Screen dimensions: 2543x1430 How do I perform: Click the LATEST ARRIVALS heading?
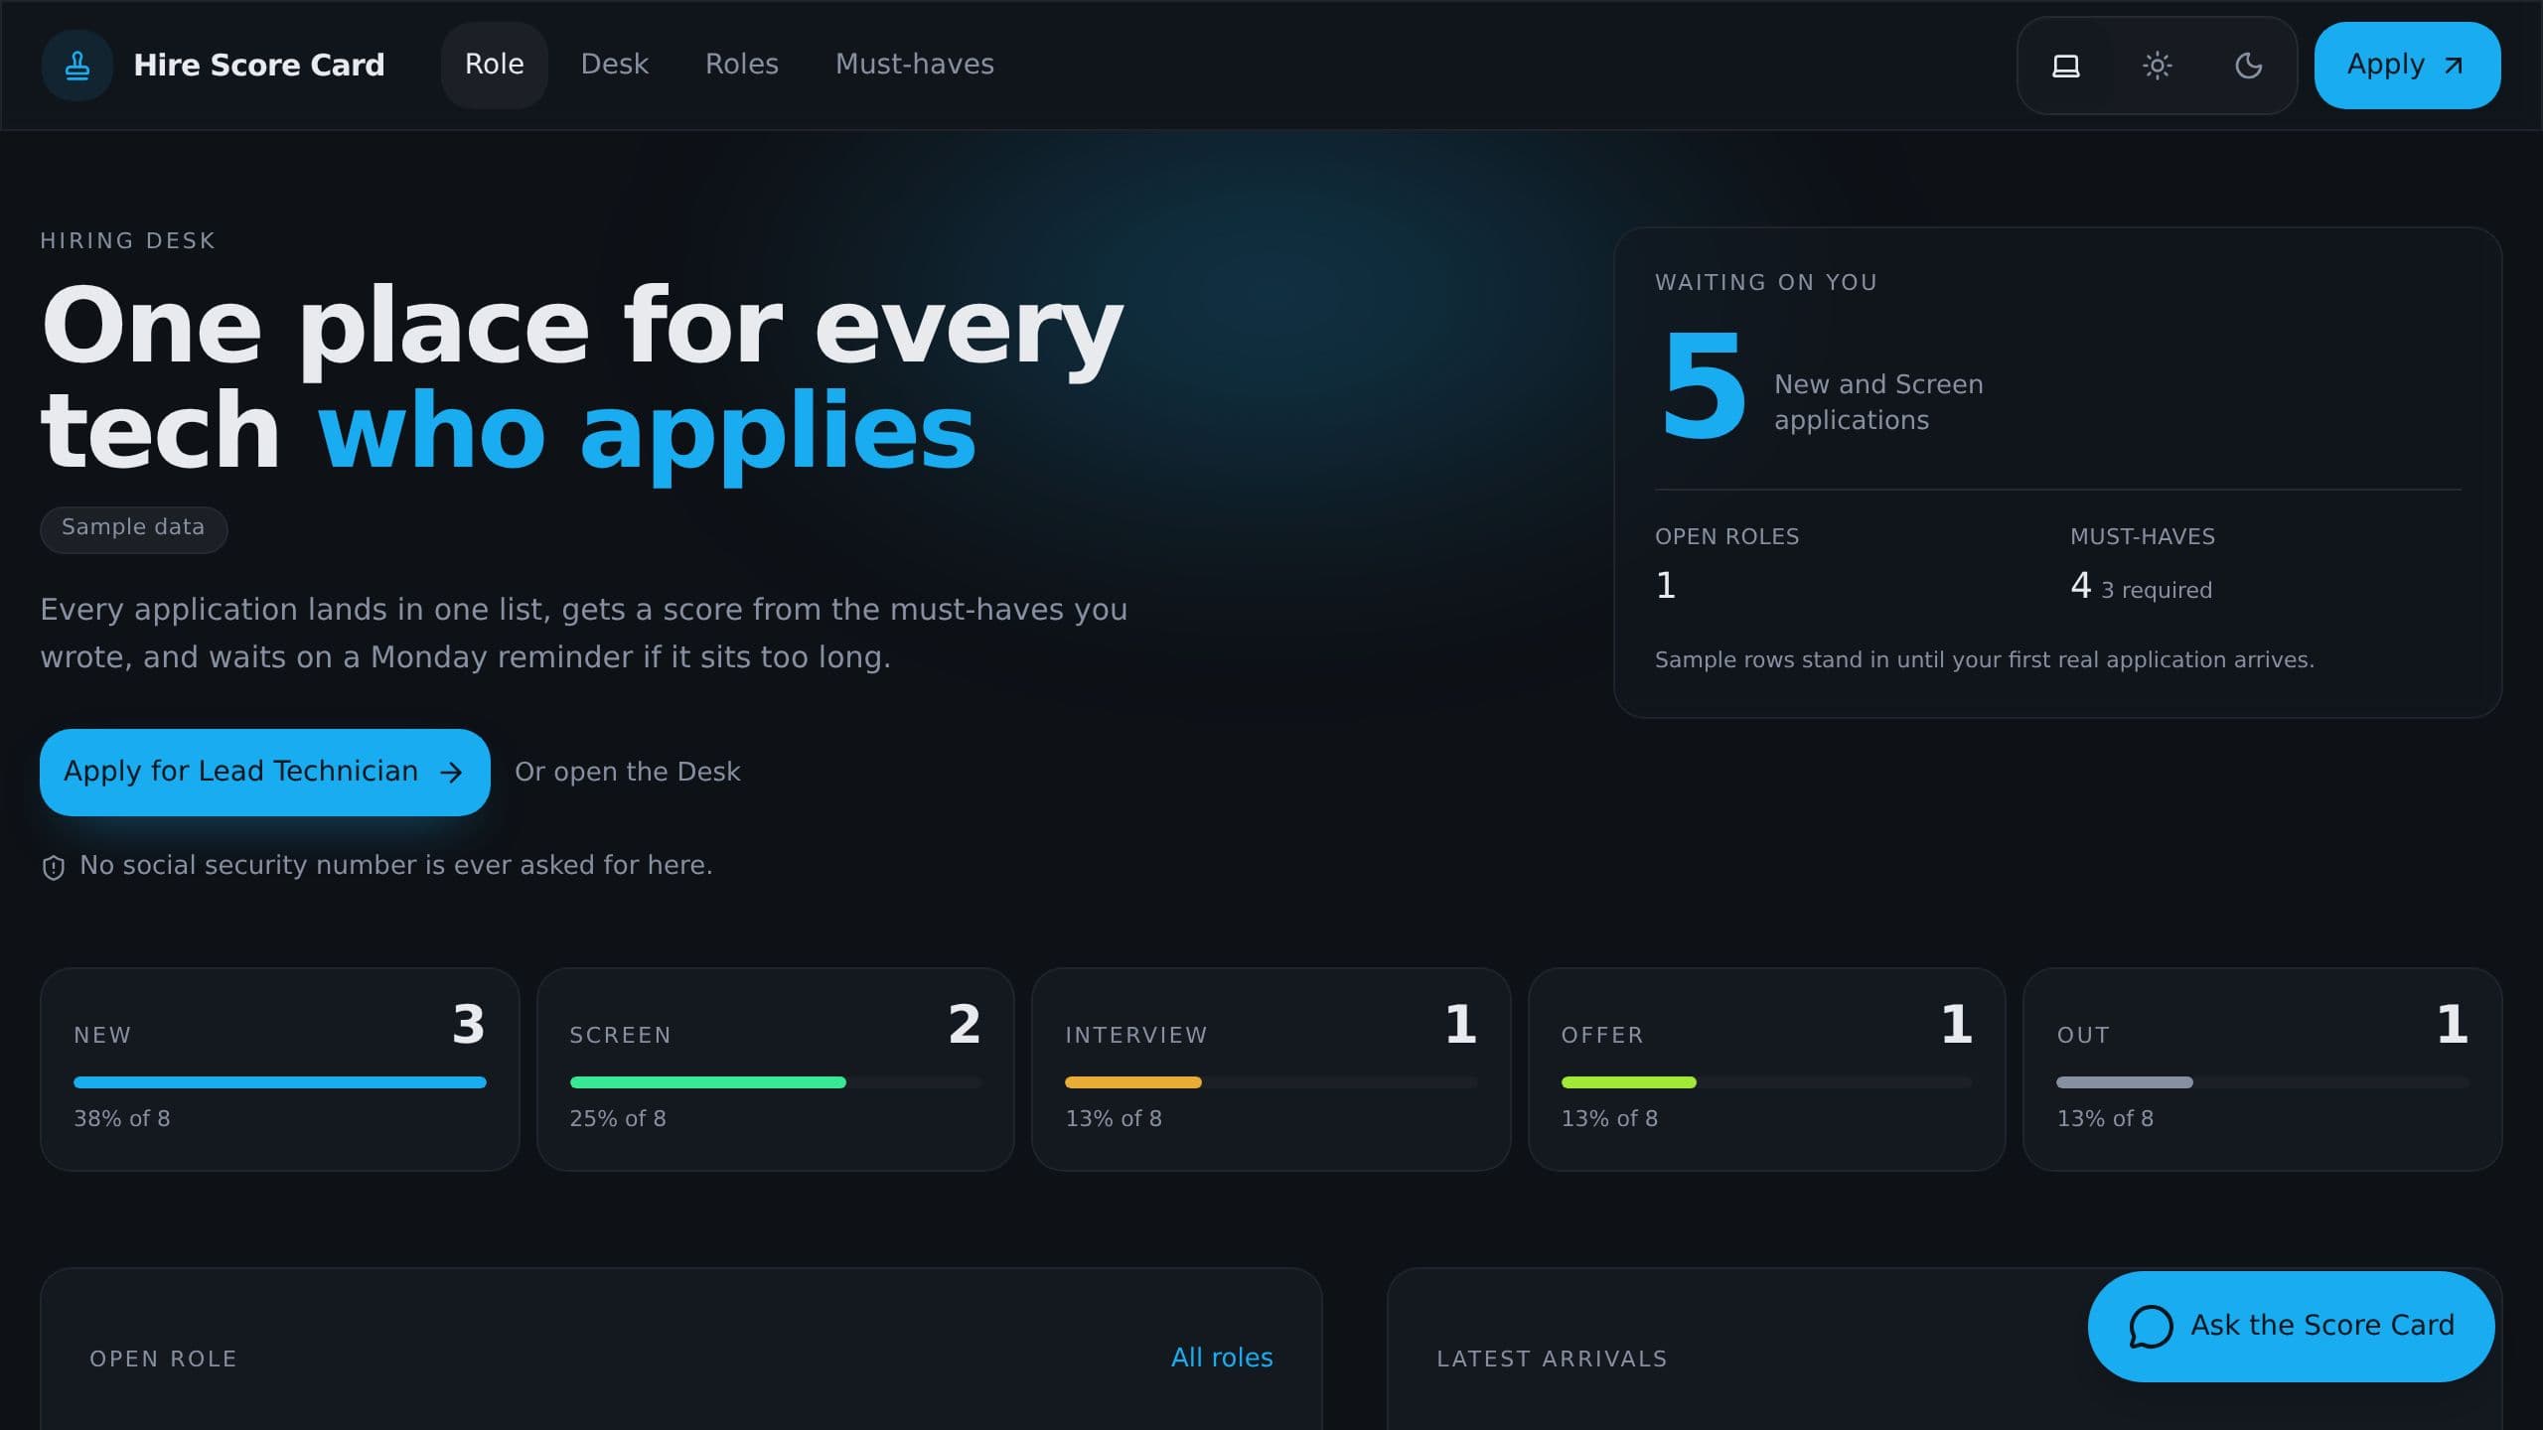click(1552, 1358)
